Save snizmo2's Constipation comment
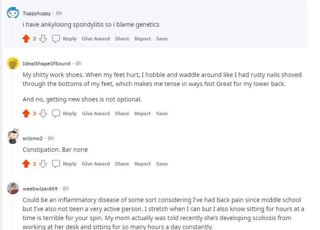The width and height of the screenshot is (320, 230). coord(162,164)
